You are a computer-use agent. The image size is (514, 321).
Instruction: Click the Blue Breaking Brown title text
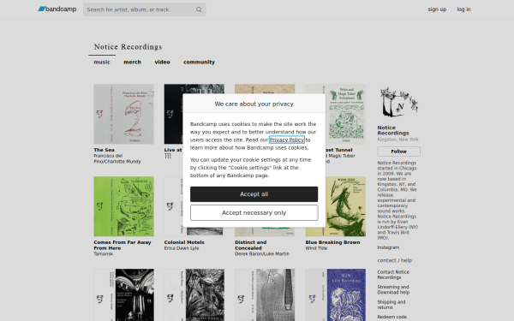click(x=332, y=242)
